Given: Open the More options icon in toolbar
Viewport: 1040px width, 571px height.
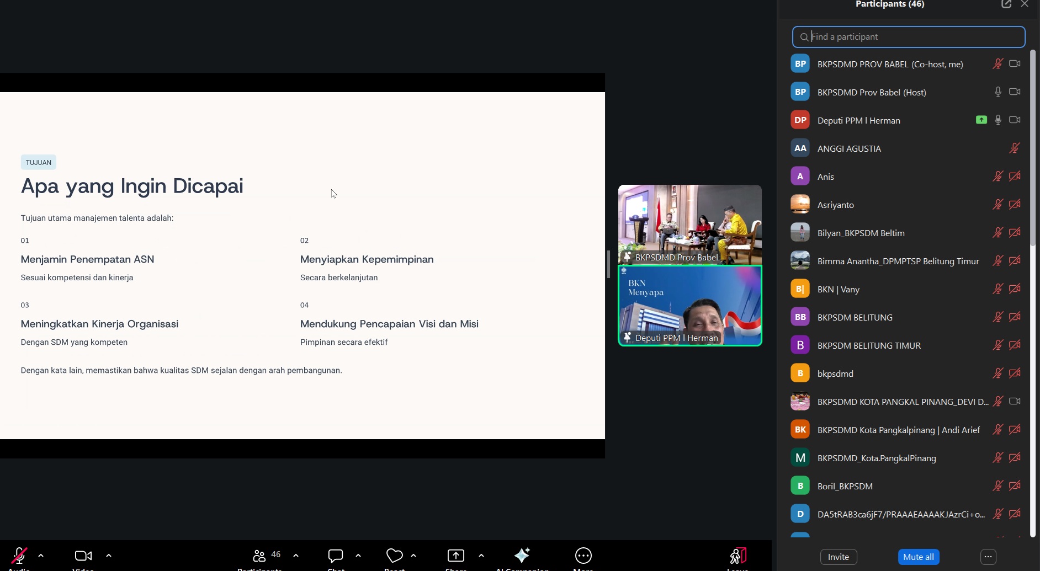Looking at the screenshot, I should click(x=583, y=556).
